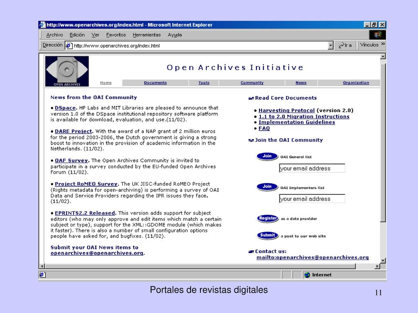418x313 pixels.
Task: Go to the Home tab
Action: 106,83
